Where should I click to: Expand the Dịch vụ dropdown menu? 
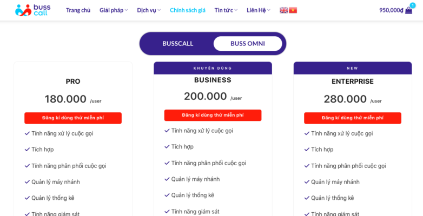pos(149,10)
